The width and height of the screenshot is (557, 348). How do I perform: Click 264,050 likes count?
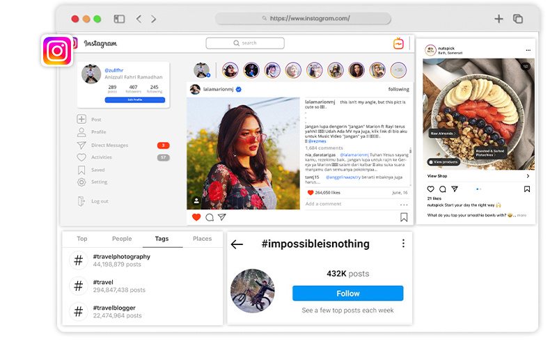coord(327,193)
